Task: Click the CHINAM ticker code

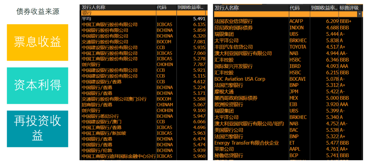Action: click(165, 105)
